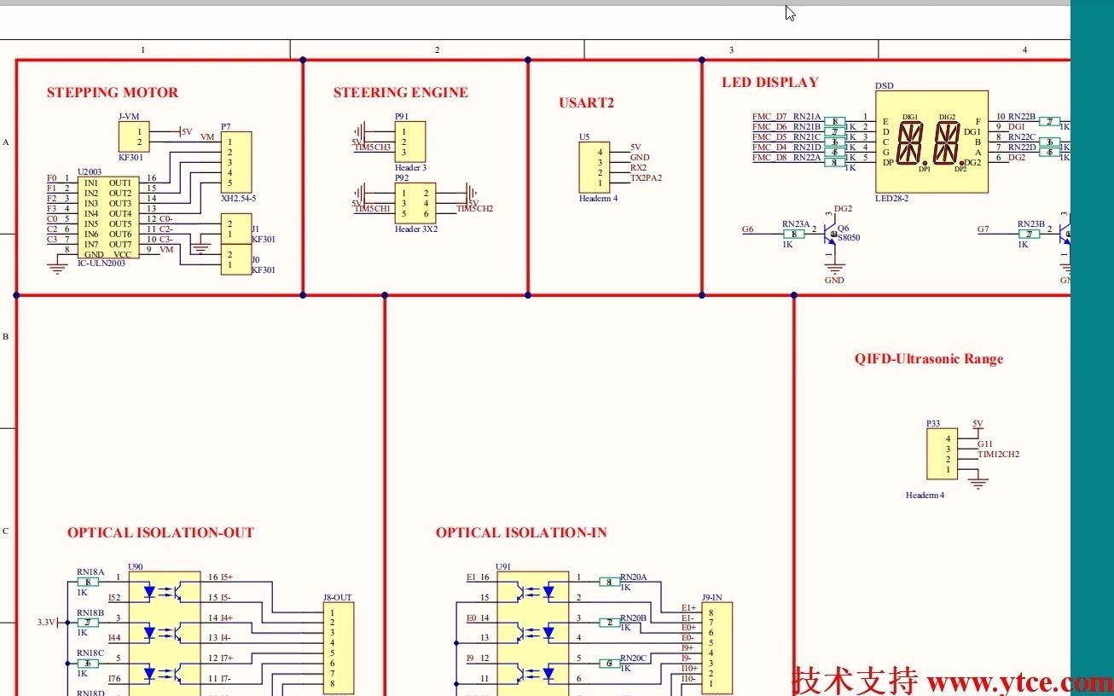This screenshot has height=696, width=1114.
Task: Select the P7 XH2.54-5 connector symbol
Action: point(237,164)
